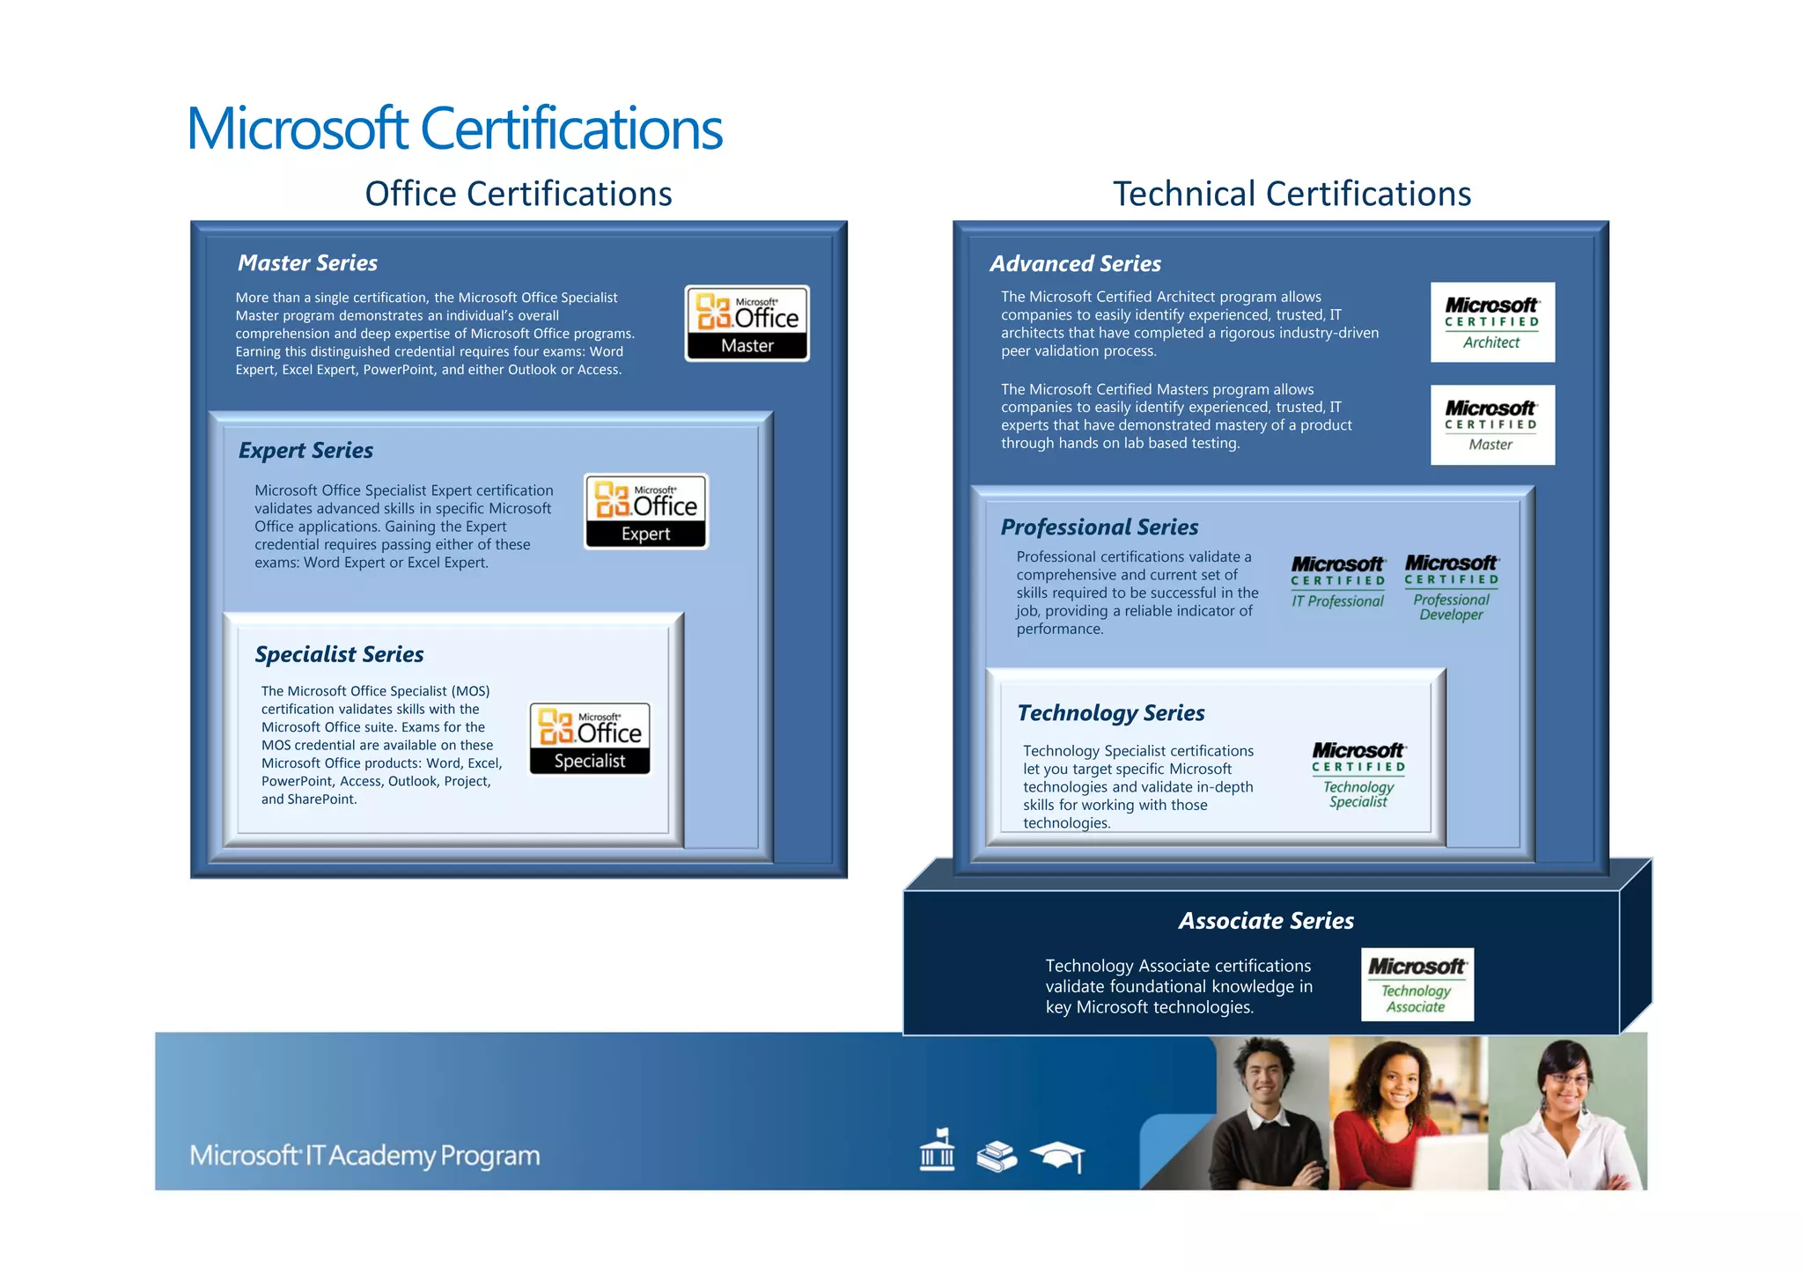The image size is (1803, 1274).
Task: Click the Microsoft Office Master badge
Action: (747, 323)
